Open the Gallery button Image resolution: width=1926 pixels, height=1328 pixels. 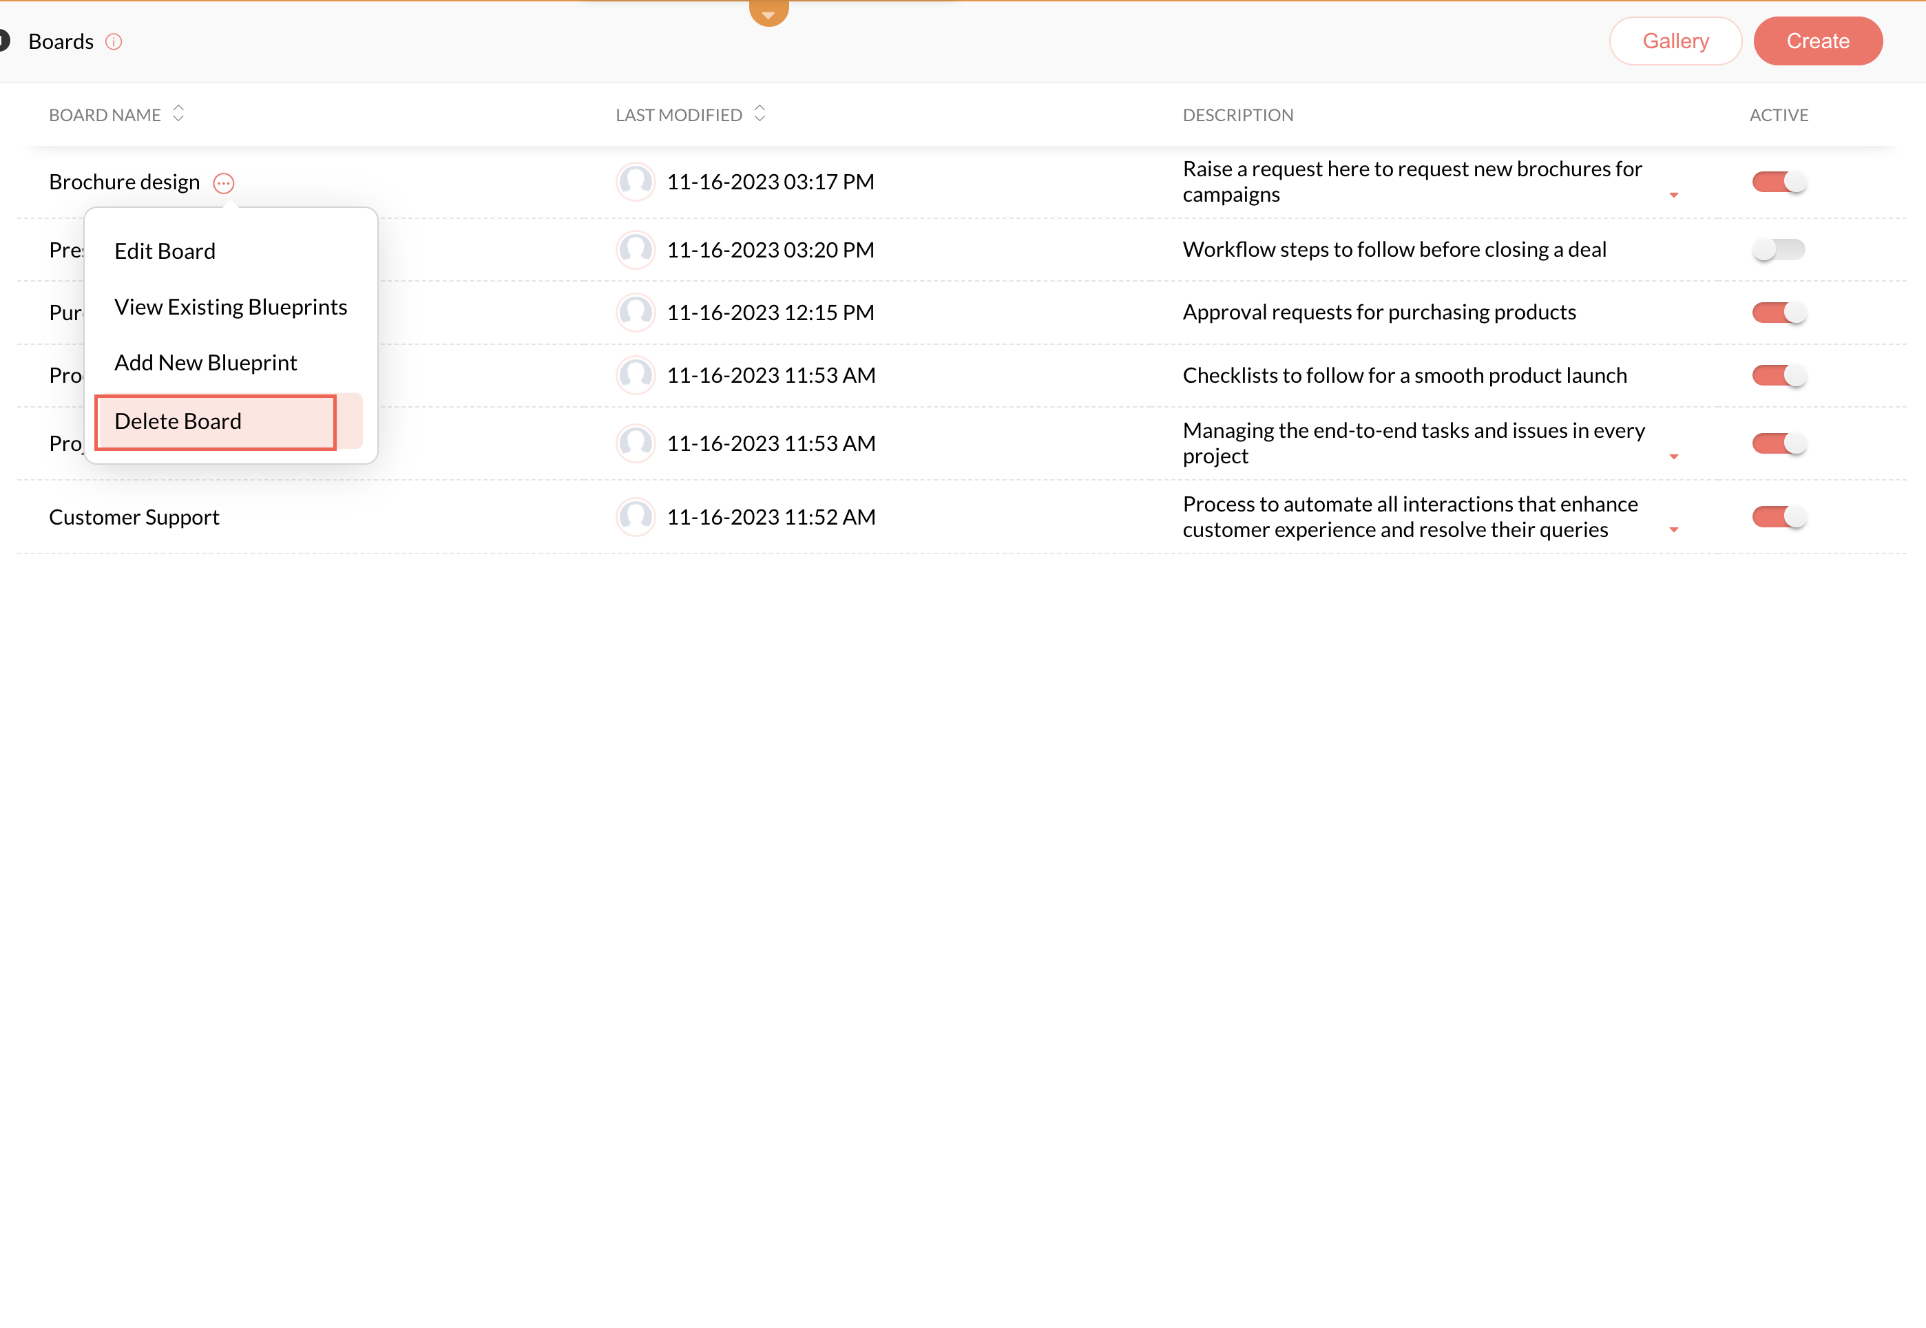pyautogui.click(x=1675, y=41)
